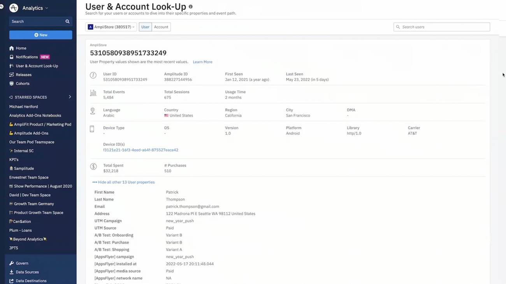Image resolution: width=506 pixels, height=284 pixels.
Task: Open the Learn More link
Action: 202,62
